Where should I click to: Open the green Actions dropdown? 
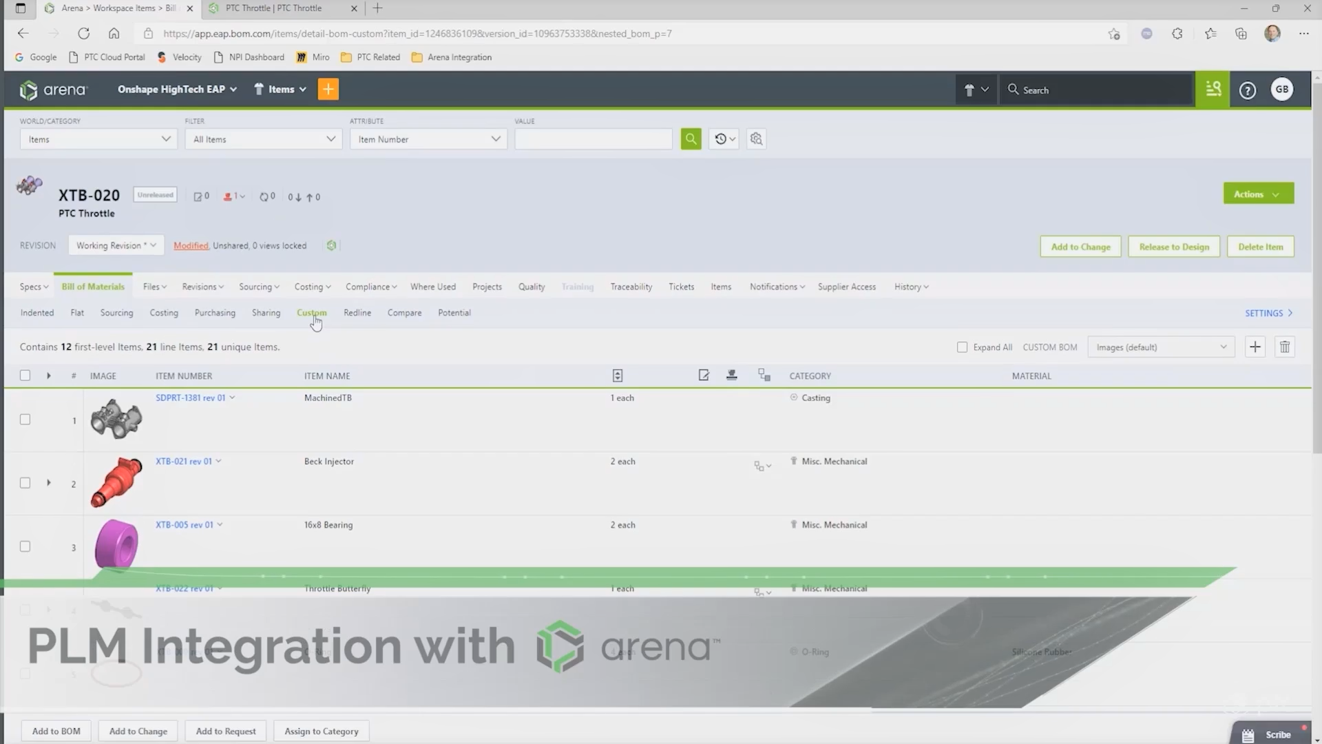coord(1258,194)
